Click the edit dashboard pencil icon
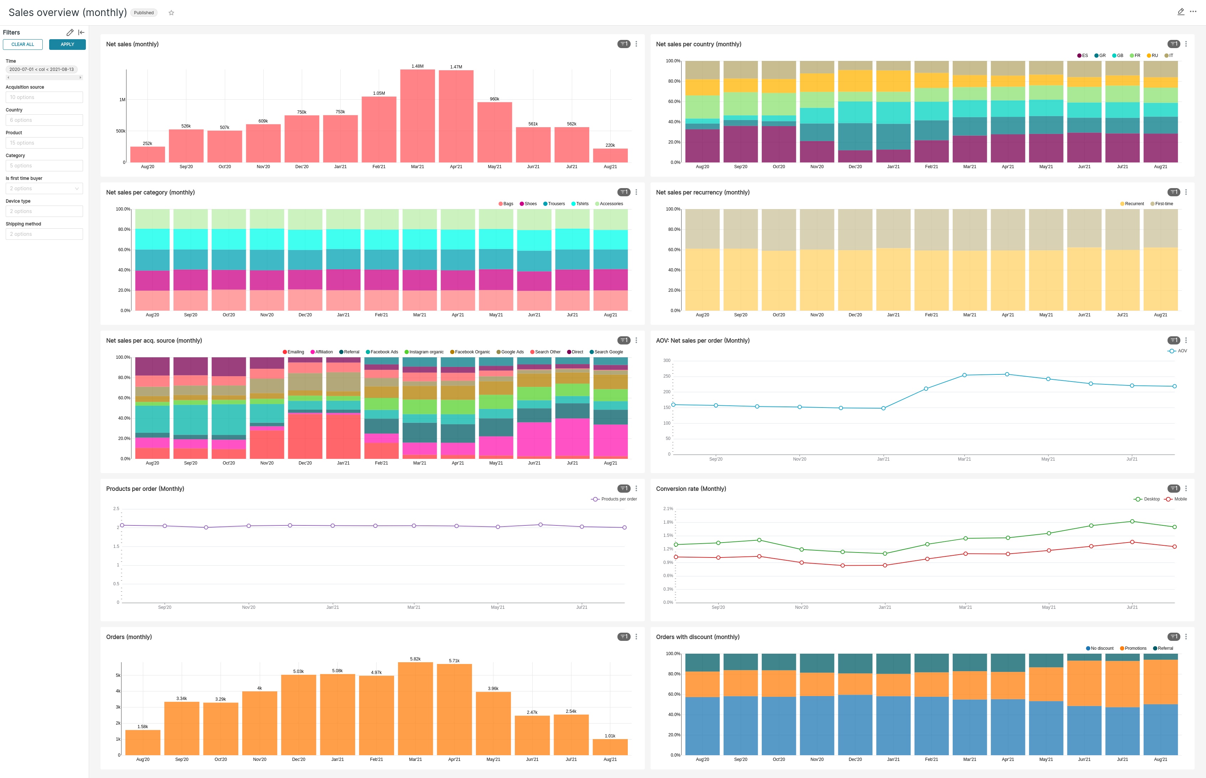Viewport: 1206px width, 778px height. (x=1180, y=12)
